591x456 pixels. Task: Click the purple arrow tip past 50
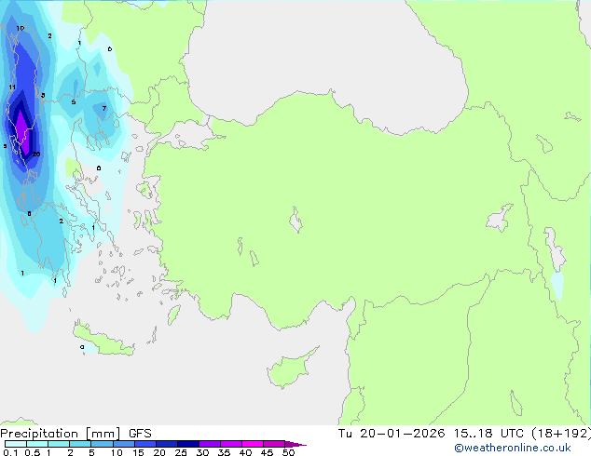click(x=295, y=444)
